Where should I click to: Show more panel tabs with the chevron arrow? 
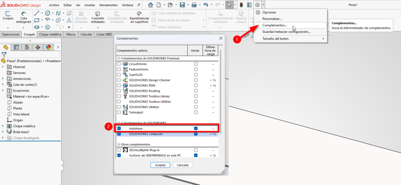[x=58, y=47]
